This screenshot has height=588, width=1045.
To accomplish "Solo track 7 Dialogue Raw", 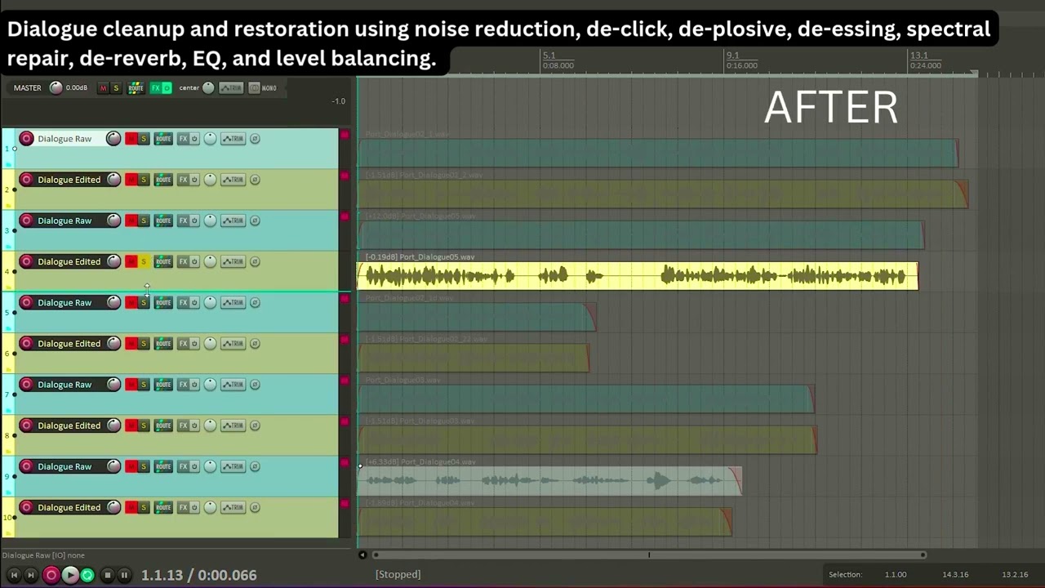I will click(x=144, y=385).
